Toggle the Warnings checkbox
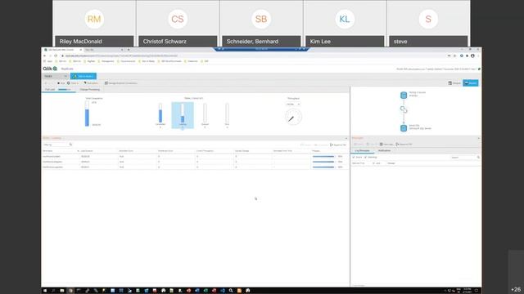 pyautogui.click(x=366, y=157)
